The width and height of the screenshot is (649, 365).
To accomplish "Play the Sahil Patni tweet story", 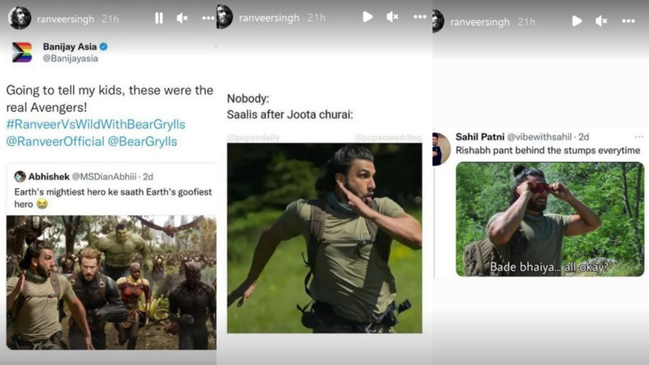I will [577, 21].
